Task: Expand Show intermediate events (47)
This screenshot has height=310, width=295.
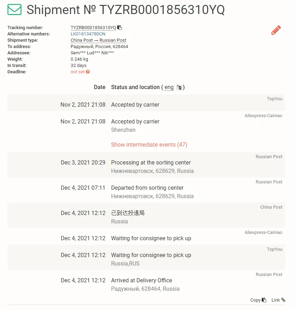Action: click(149, 145)
